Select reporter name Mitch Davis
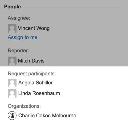The height and width of the screenshot is (125, 128). pos(31,61)
